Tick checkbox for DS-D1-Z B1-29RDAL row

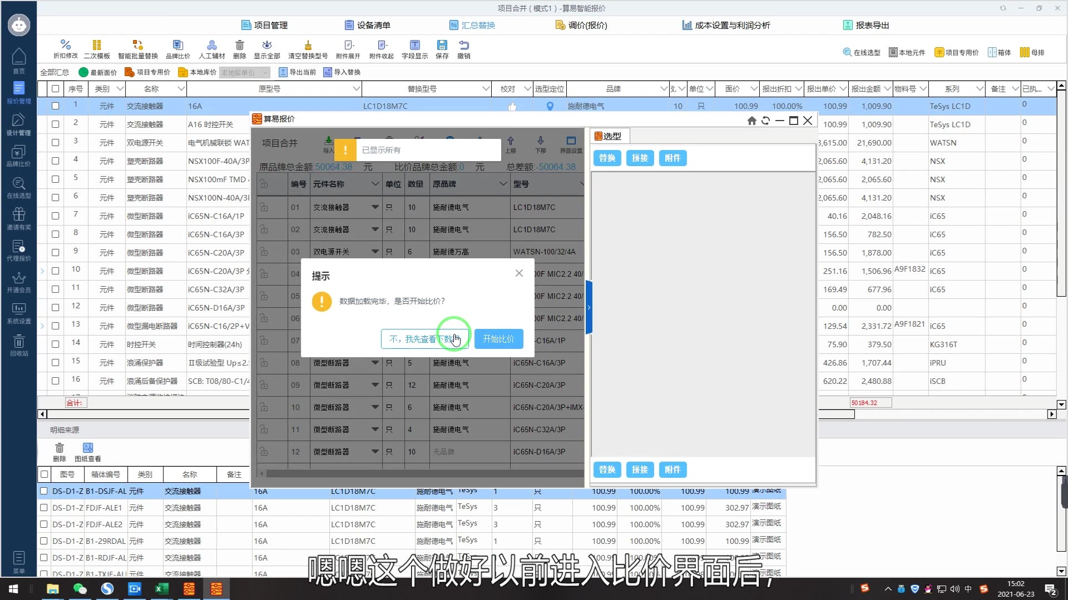pyautogui.click(x=43, y=541)
